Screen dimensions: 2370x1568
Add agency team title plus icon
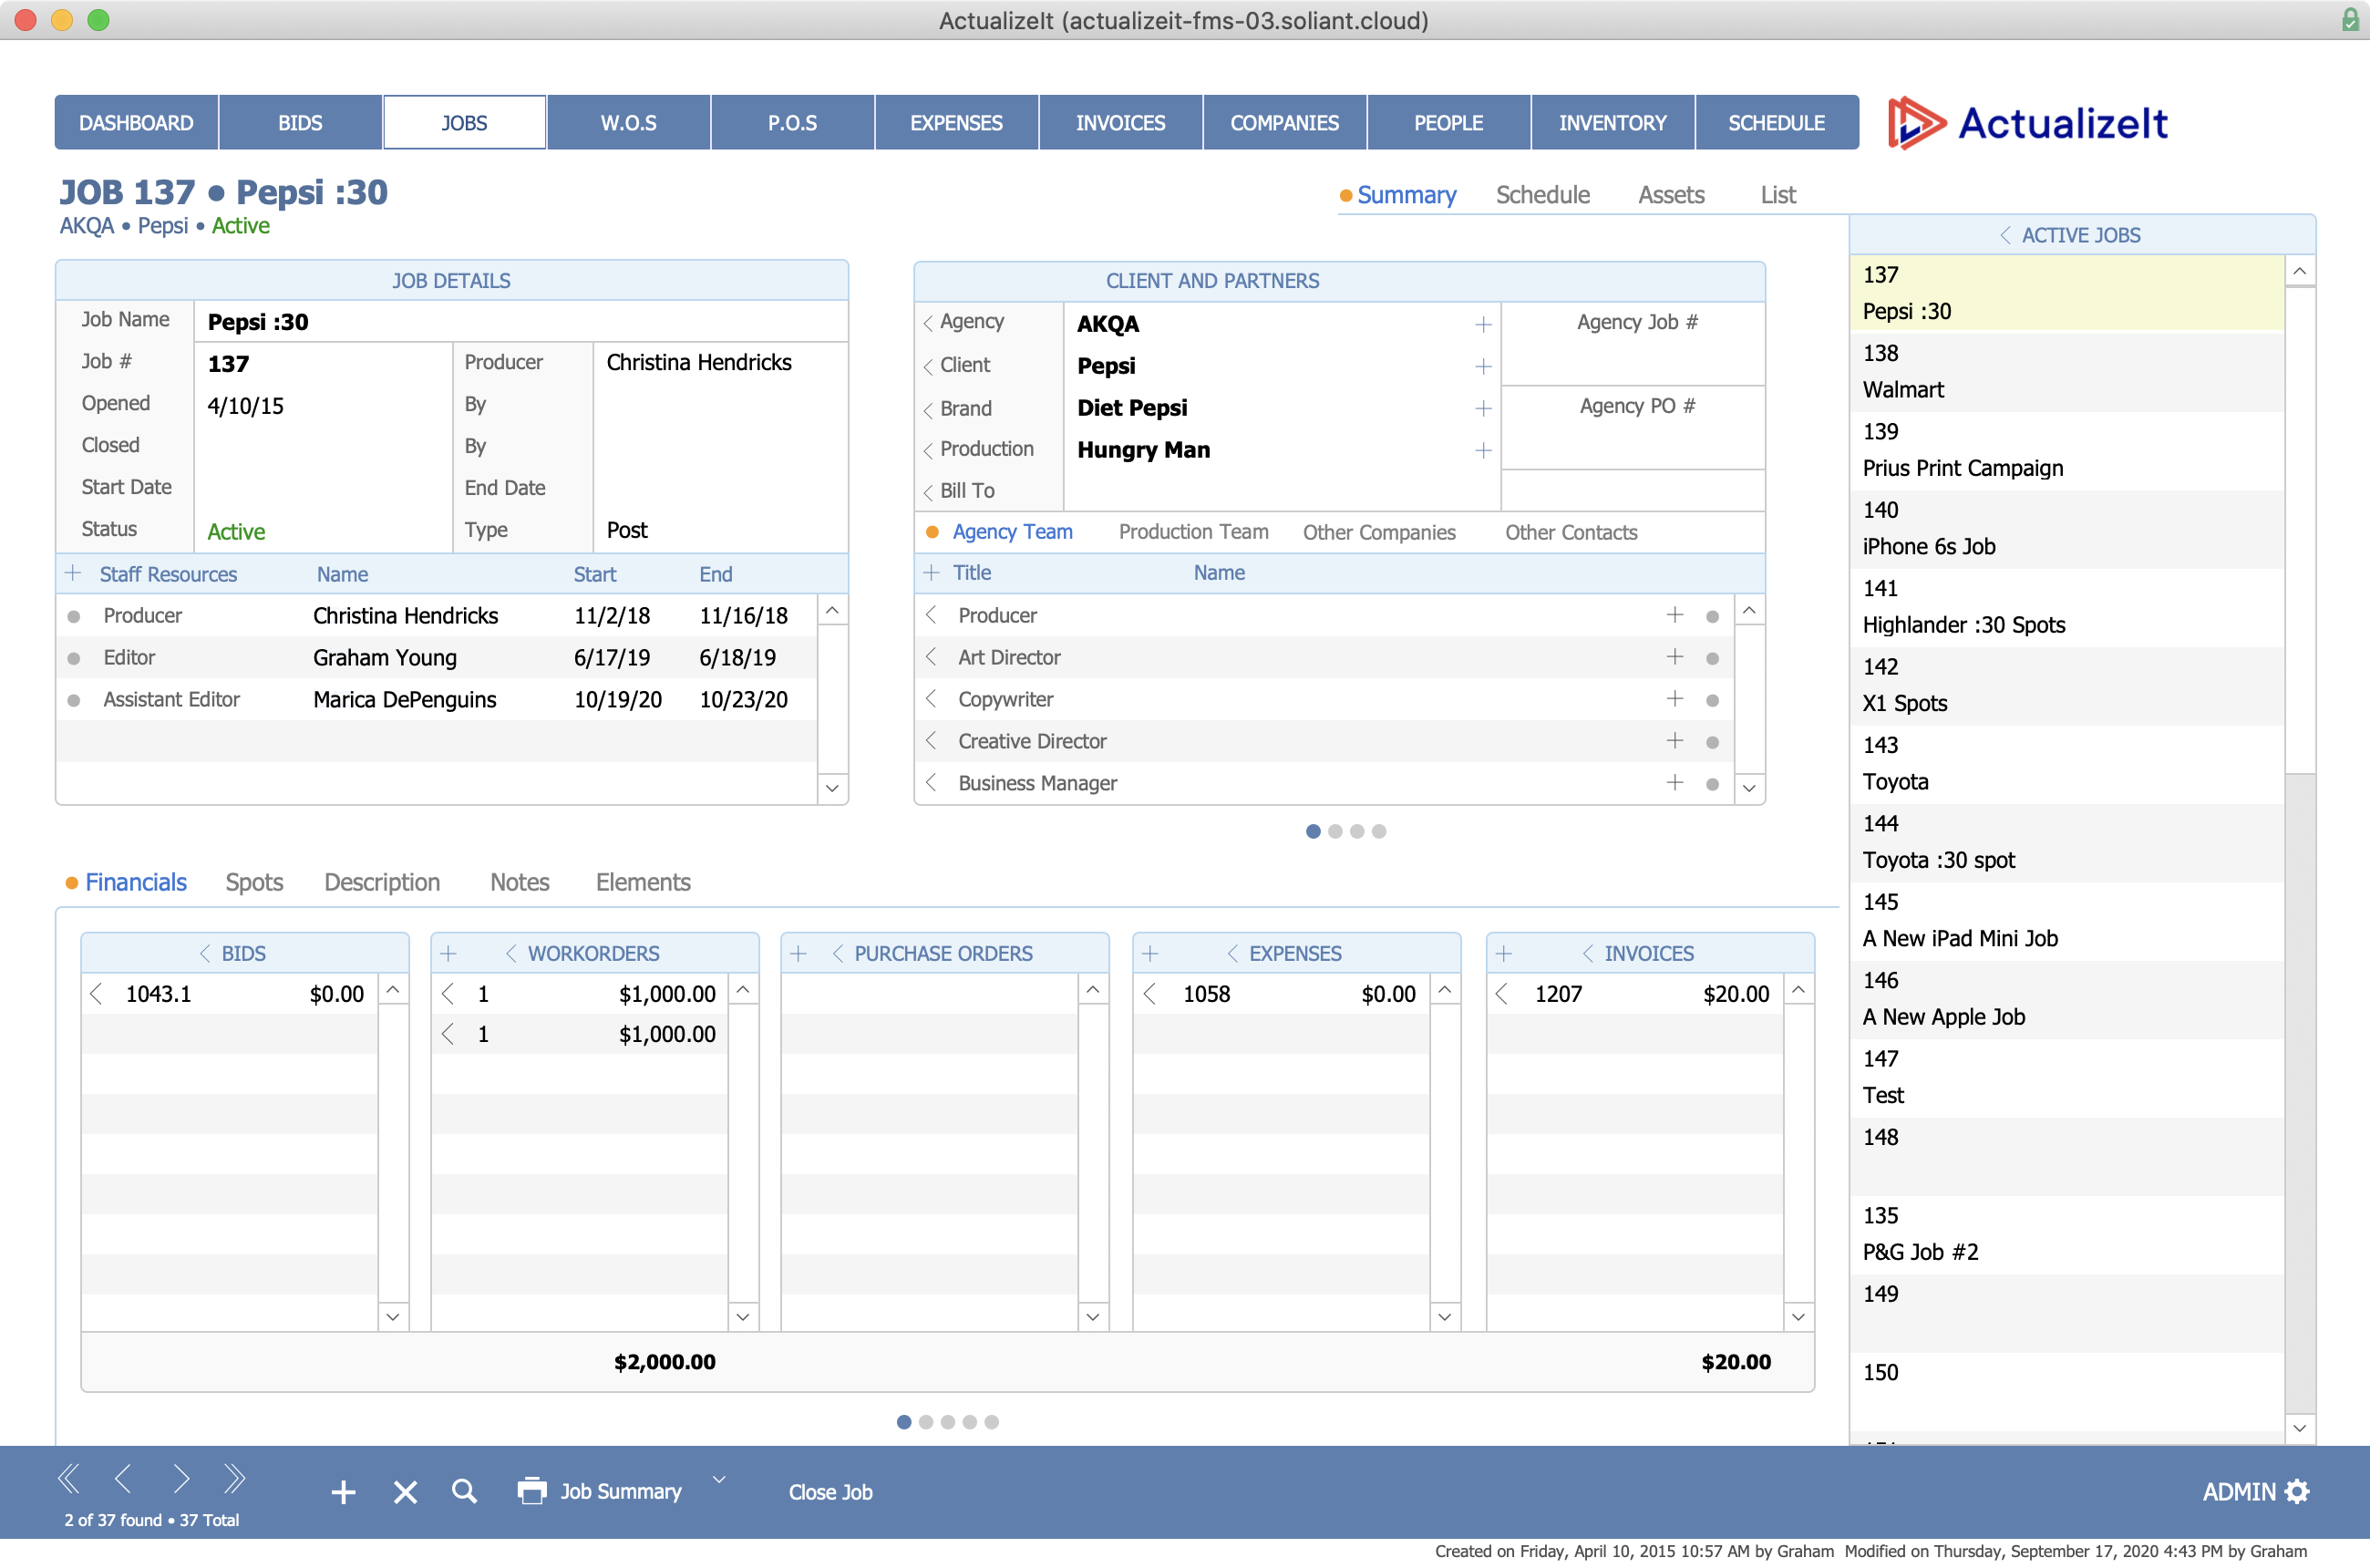coord(931,572)
